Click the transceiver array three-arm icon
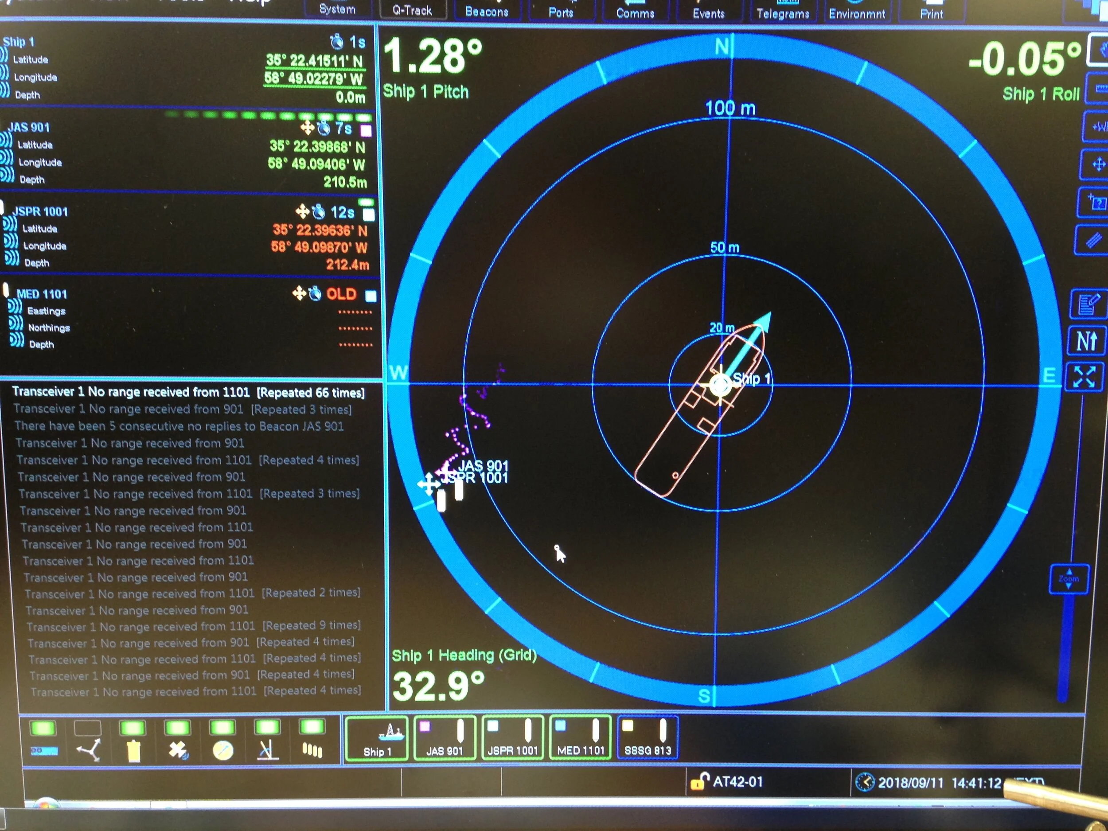Image resolution: width=1108 pixels, height=831 pixels. click(x=89, y=750)
